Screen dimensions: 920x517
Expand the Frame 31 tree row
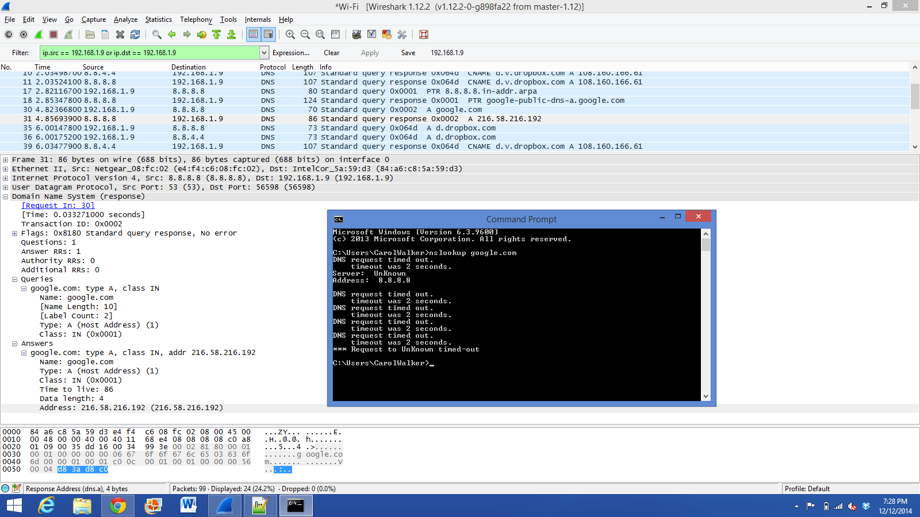click(5, 160)
